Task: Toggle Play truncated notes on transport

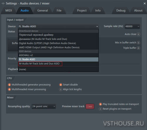Action: pyautogui.click(x=101, y=104)
